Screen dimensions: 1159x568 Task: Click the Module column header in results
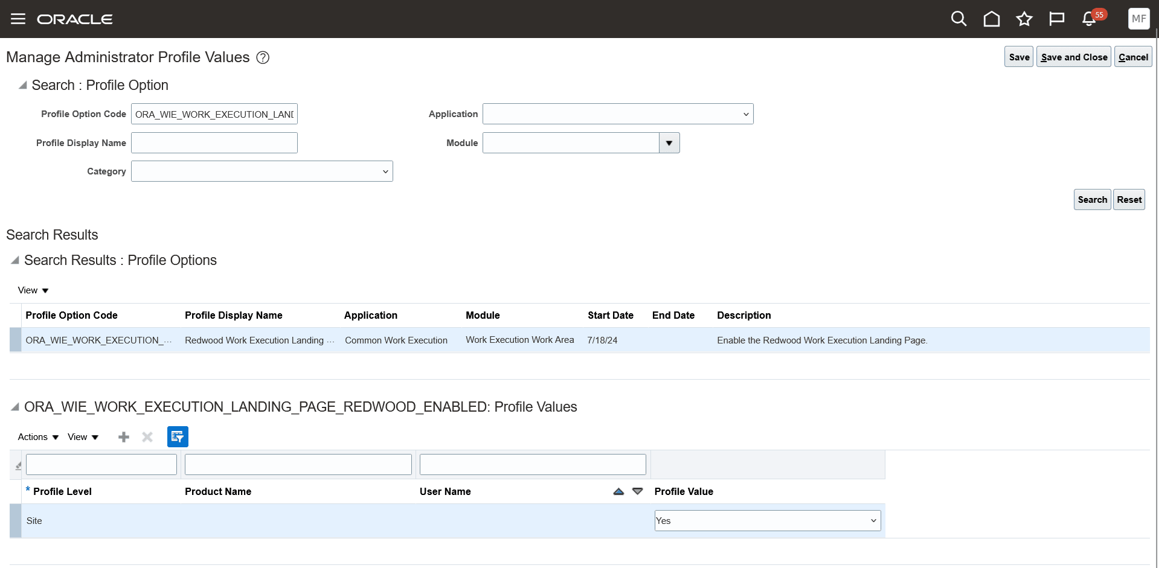(x=483, y=315)
